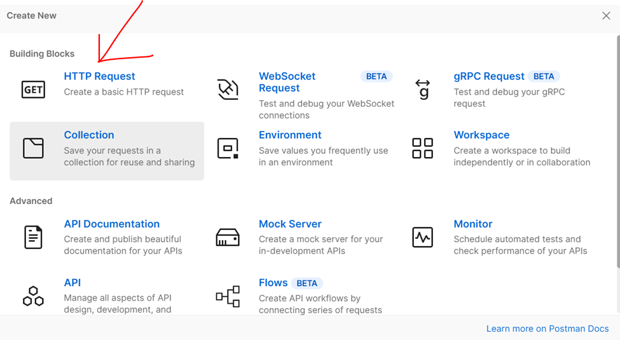Select the Monitor title
This screenshot has width=620, height=340.
(x=473, y=224)
